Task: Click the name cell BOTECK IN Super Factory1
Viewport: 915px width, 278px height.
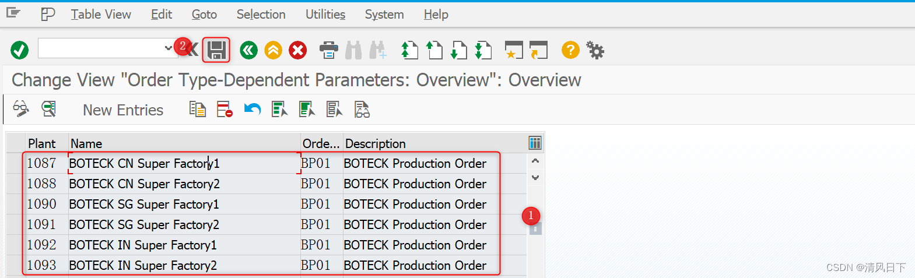Action: (184, 245)
